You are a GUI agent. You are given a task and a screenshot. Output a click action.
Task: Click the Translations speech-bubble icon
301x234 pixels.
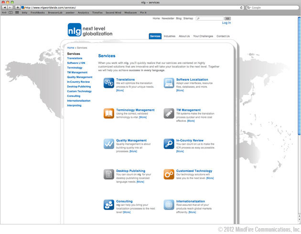coord(109,83)
